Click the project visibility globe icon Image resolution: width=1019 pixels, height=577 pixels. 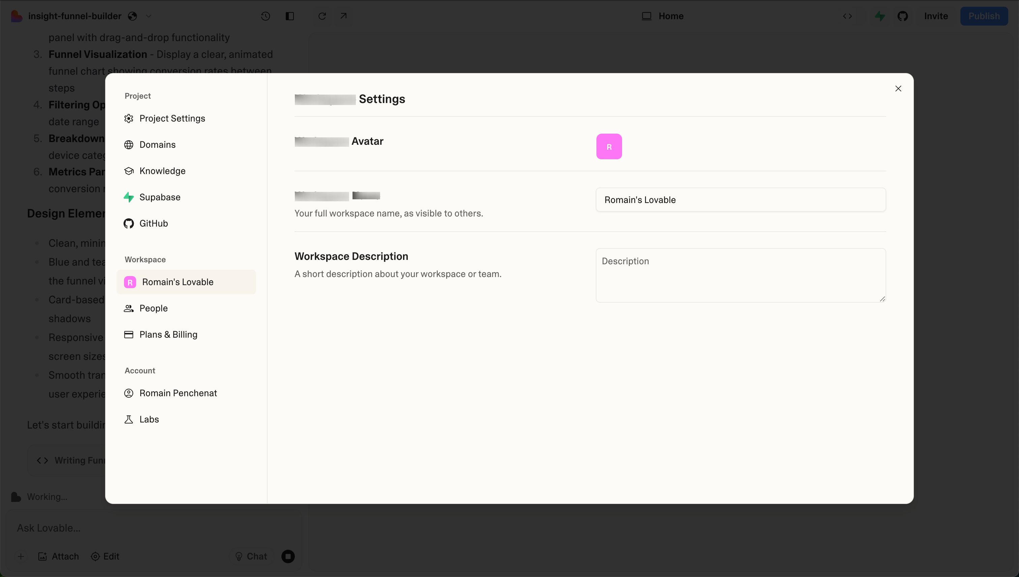pos(132,16)
